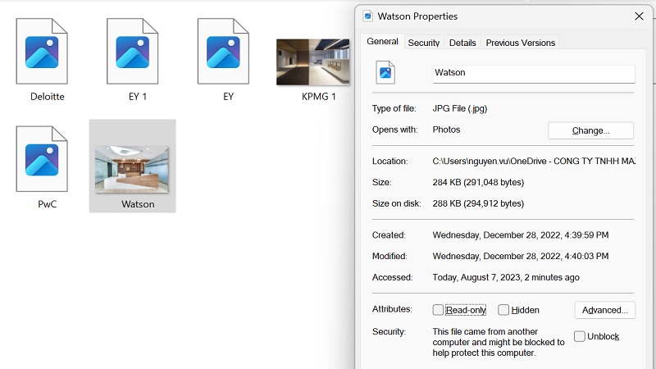The height and width of the screenshot is (369, 656).
Task: Click the Advanced... attributes button
Action: coord(604,310)
